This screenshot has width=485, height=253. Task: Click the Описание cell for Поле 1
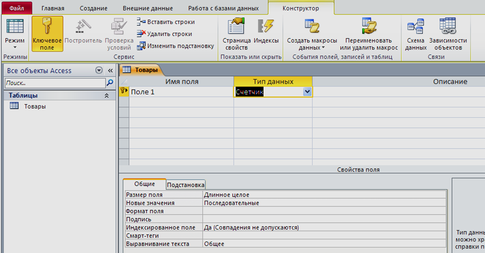coord(399,92)
